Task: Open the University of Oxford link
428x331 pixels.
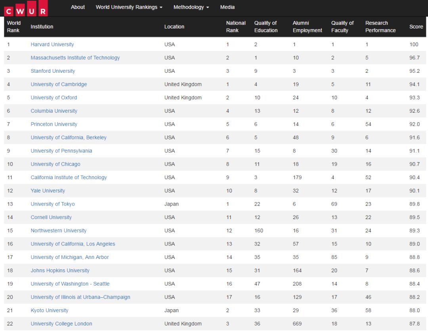Action: (x=54, y=98)
